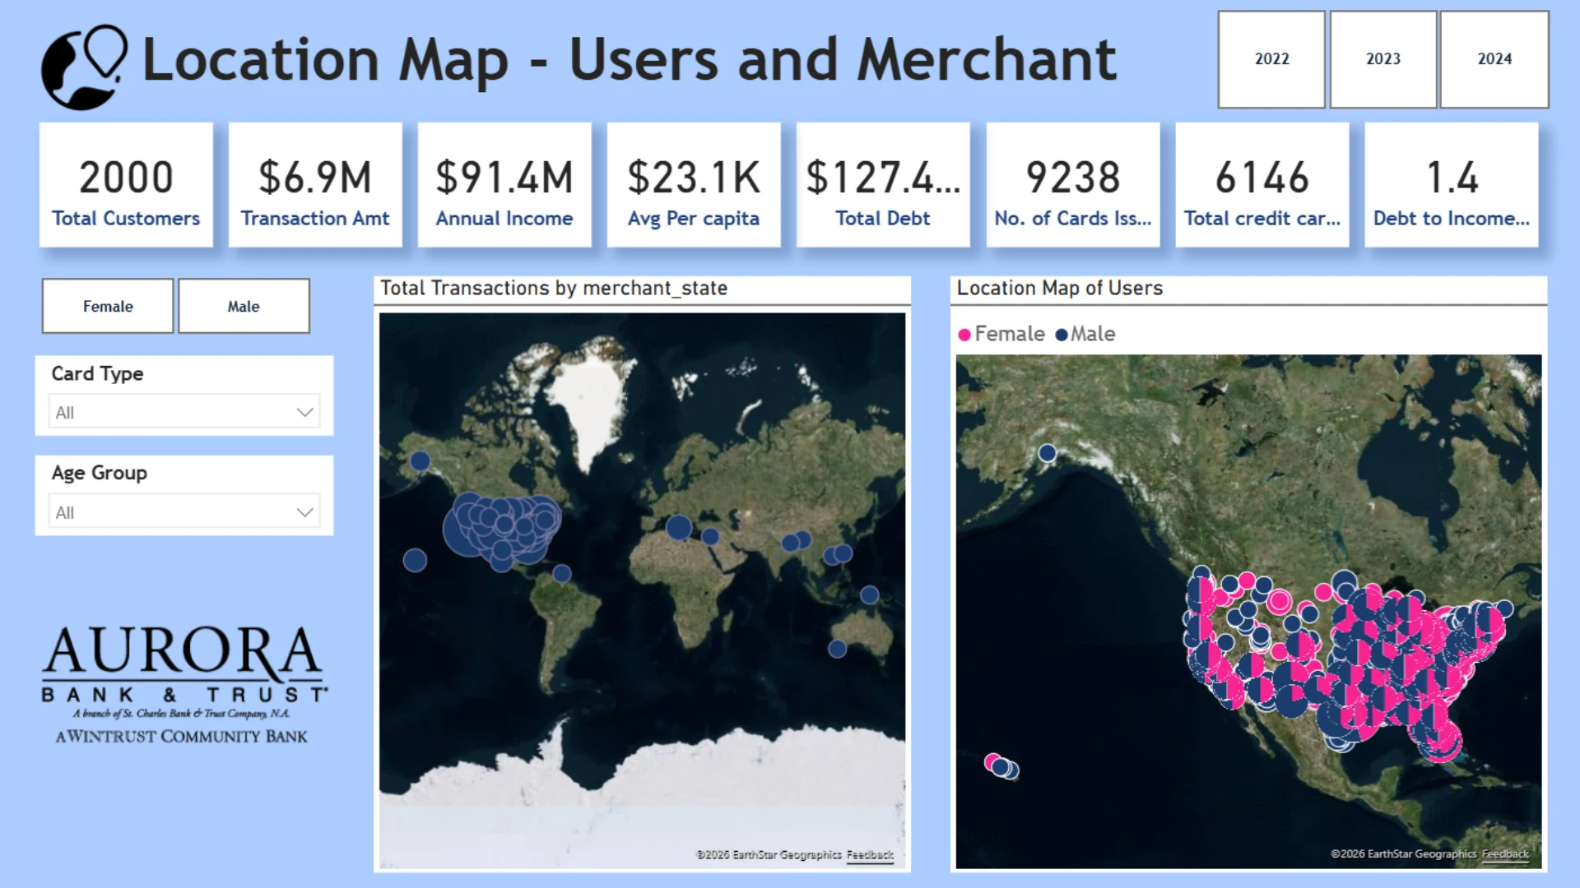Click the dark blue Male legend marker

(1062, 335)
